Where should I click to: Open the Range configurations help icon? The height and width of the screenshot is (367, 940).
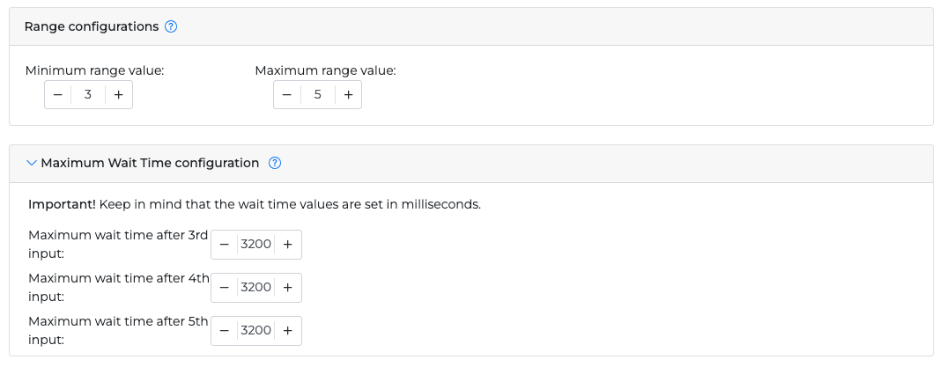point(171,26)
